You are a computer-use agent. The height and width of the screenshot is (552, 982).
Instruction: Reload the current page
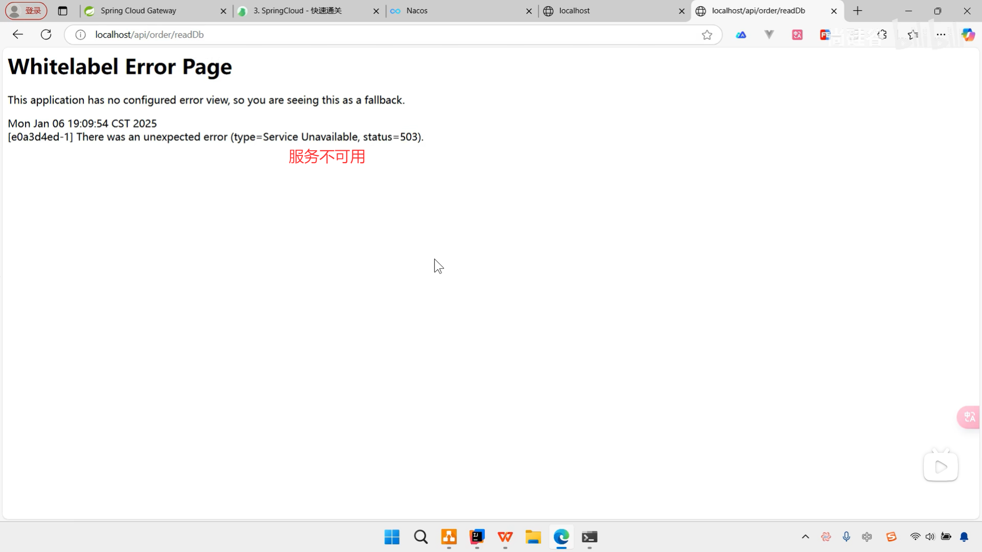tap(46, 34)
